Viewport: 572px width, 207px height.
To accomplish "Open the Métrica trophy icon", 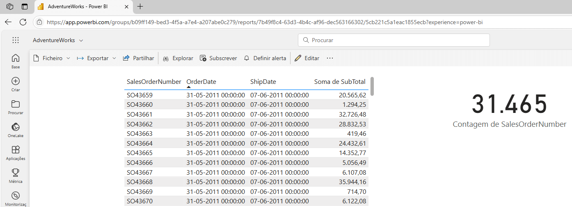I will coord(16,173).
